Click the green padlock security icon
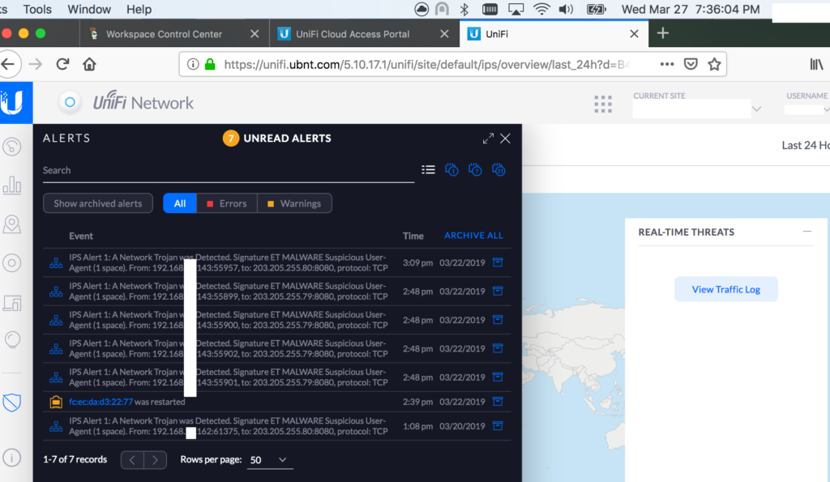The height and width of the screenshot is (482, 830). pos(210,64)
